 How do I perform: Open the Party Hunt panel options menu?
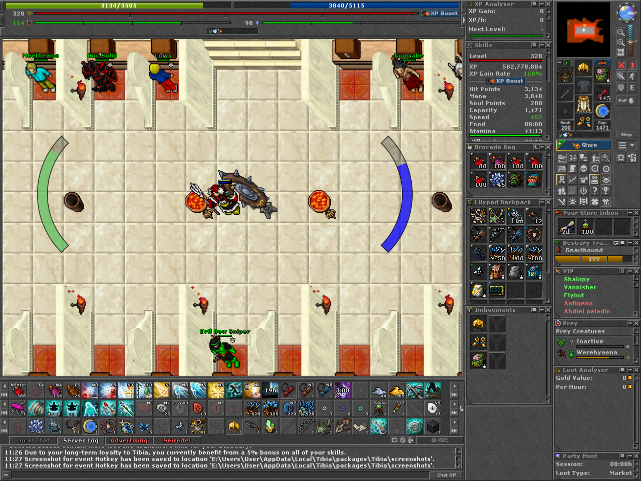(622, 456)
